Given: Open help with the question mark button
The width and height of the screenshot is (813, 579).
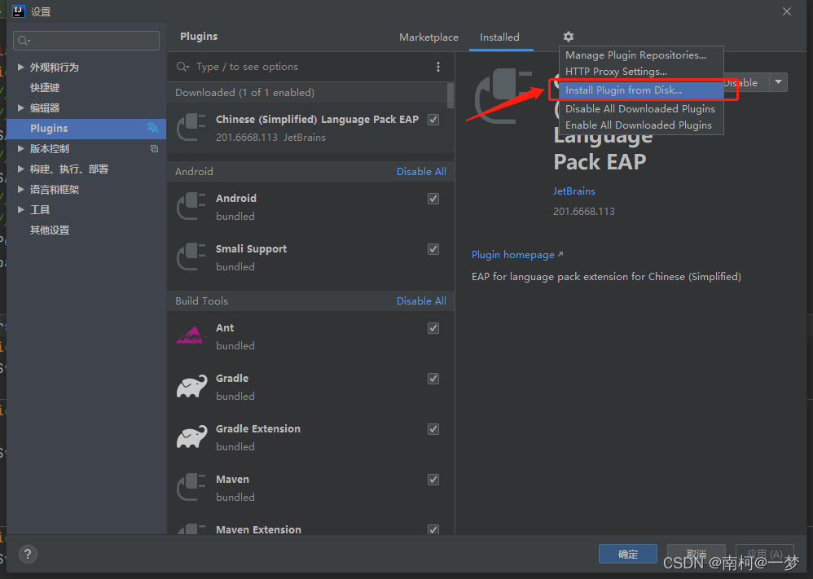Looking at the screenshot, I should click(28, 554).
